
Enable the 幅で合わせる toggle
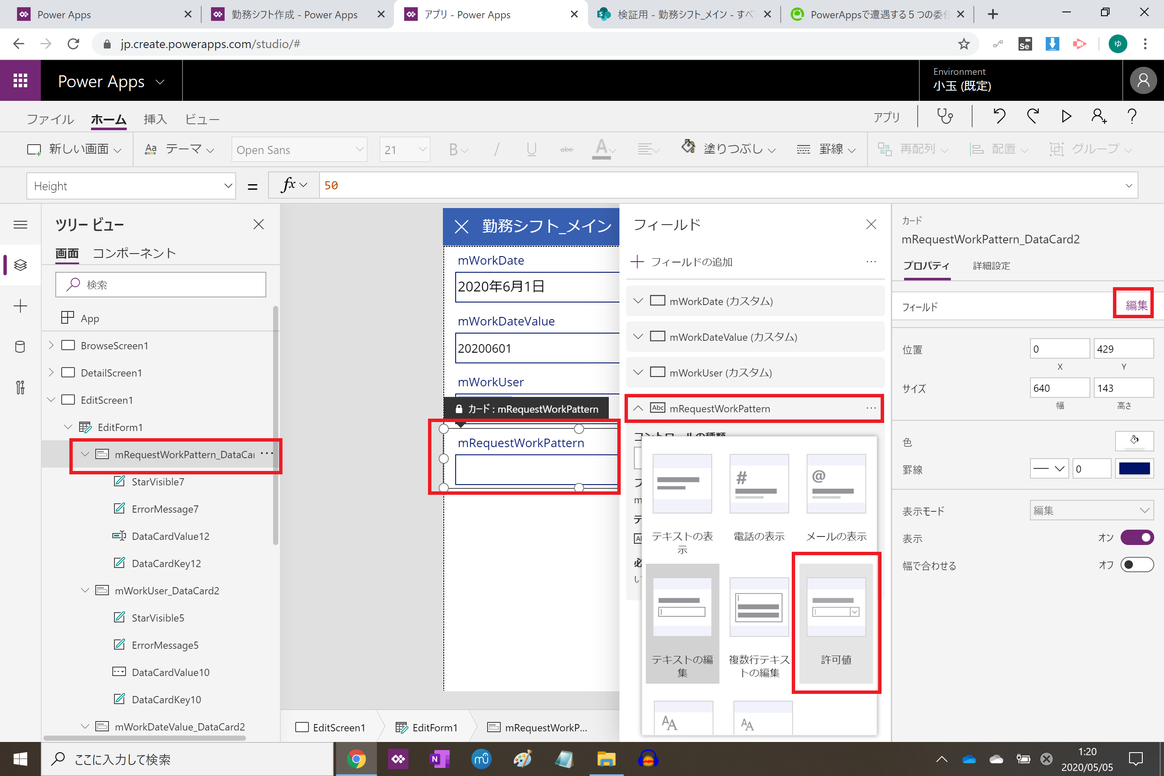tap(1137, 565)
